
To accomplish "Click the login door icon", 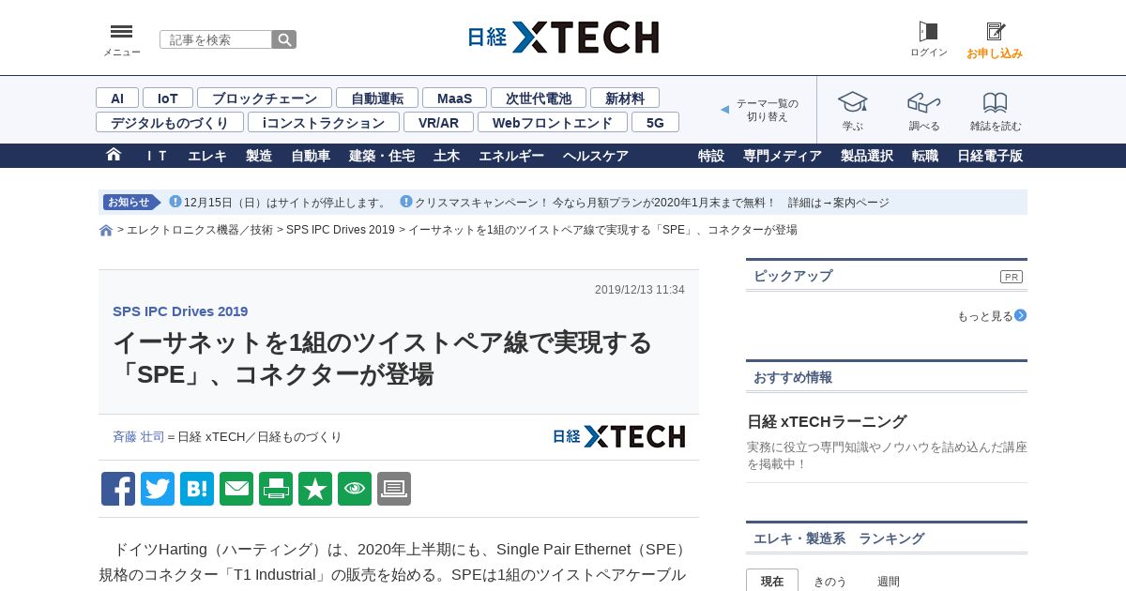I will tap(928, 31).
